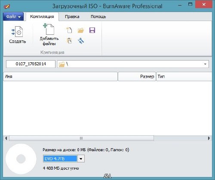
Task: Select the Компиляция tab
Action: click(x=42, y=17)
